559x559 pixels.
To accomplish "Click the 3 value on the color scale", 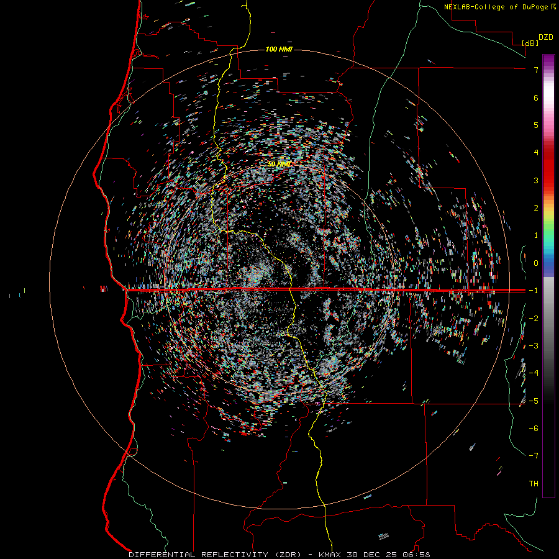I will click(x=536, y=180).
